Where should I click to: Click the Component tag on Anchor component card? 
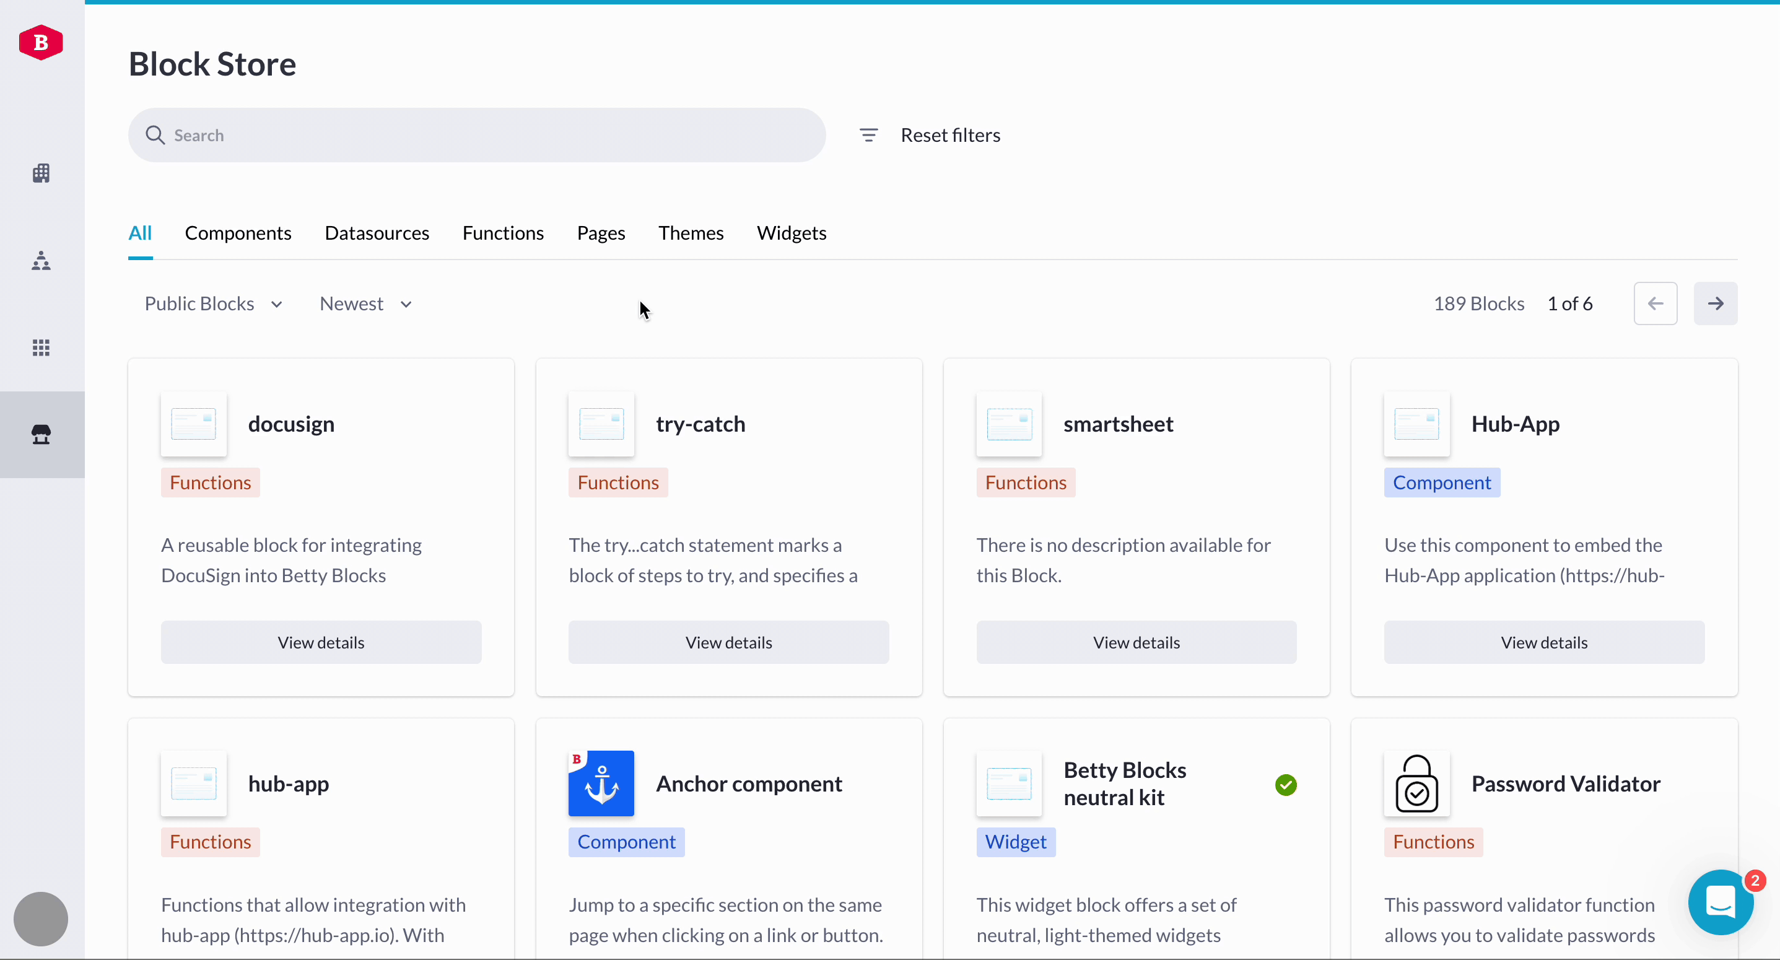click(x=627, y=842)
